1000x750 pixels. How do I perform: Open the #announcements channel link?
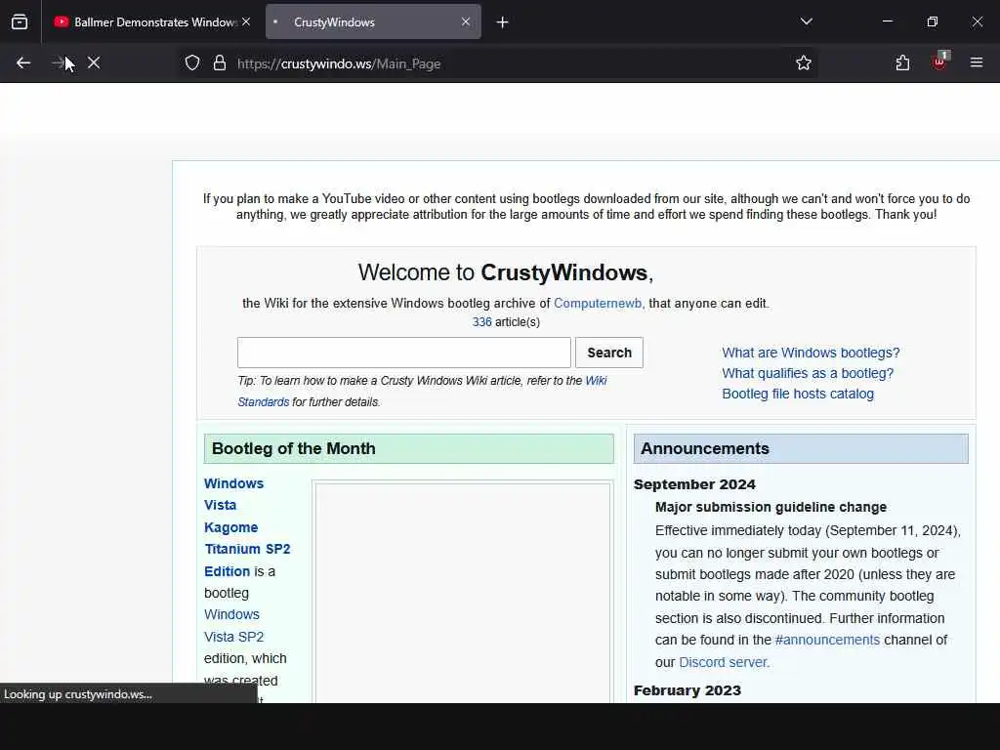827,640
